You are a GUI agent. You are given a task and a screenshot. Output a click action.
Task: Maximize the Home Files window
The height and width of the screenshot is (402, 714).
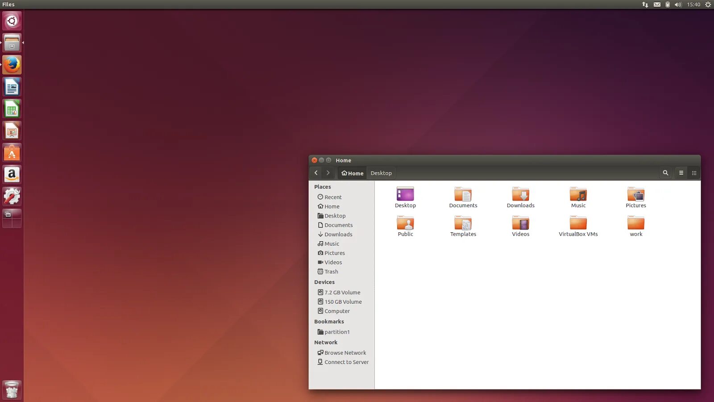pyautogui.click(x=328, y=160)
